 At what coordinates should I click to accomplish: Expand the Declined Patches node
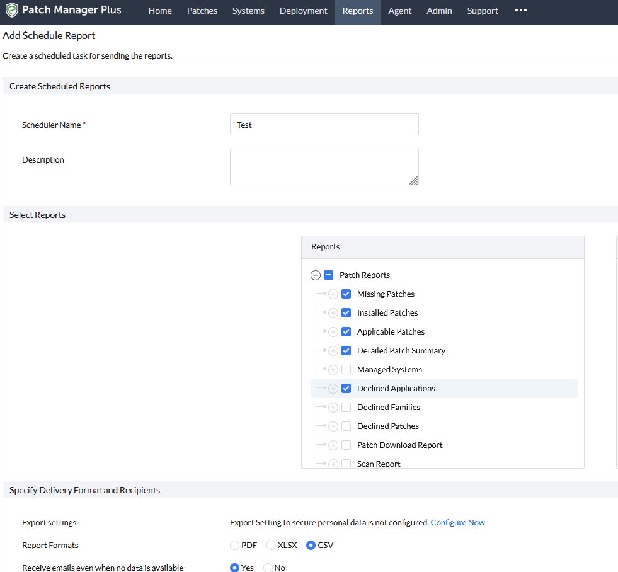(333, 426)
